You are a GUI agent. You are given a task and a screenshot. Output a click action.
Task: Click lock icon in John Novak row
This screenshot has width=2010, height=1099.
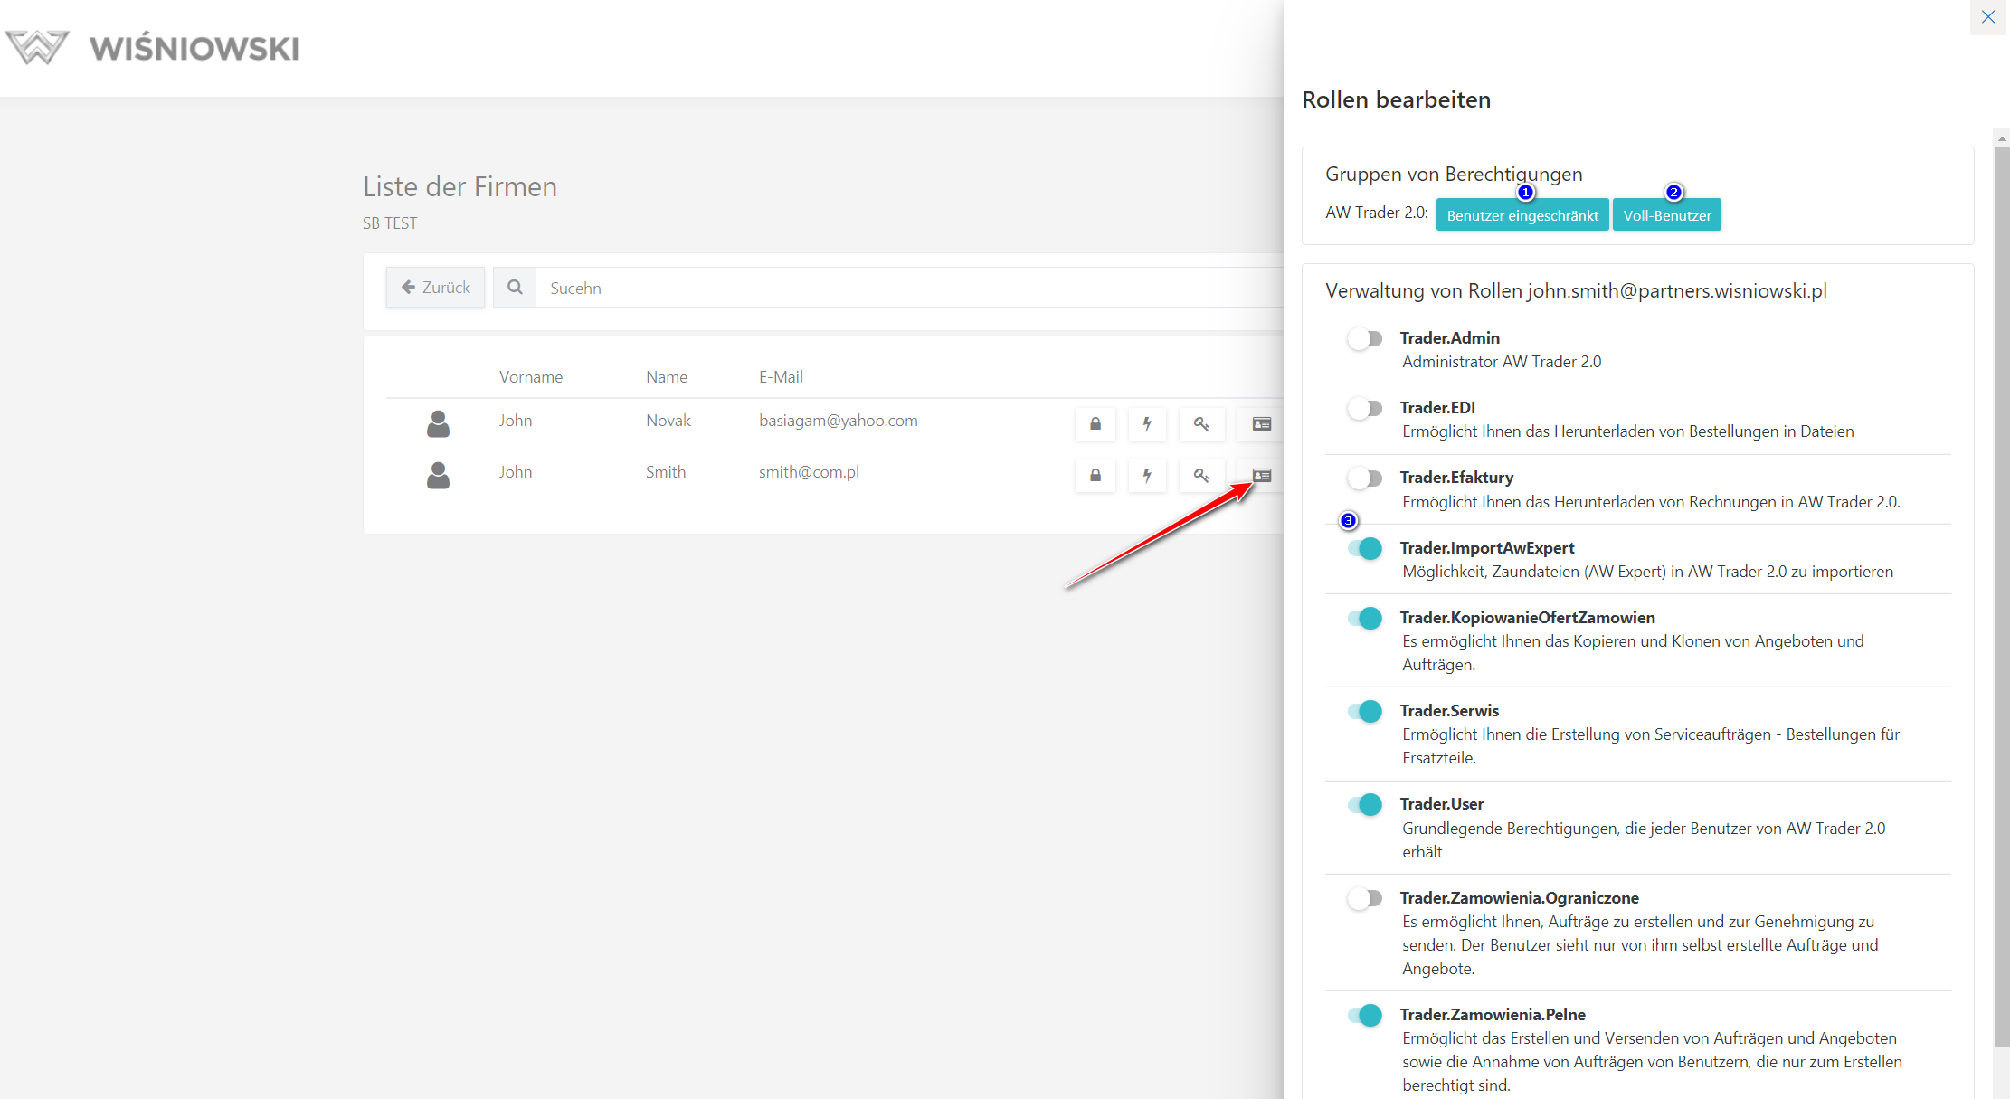coord(1095,423)
